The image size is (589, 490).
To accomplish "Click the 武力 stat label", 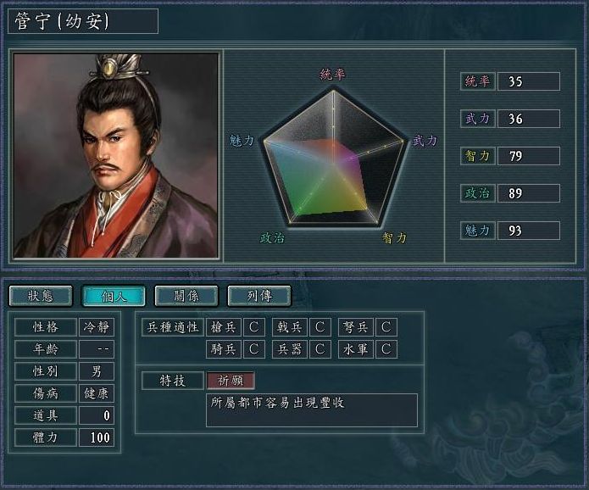I will click(477, 119).
